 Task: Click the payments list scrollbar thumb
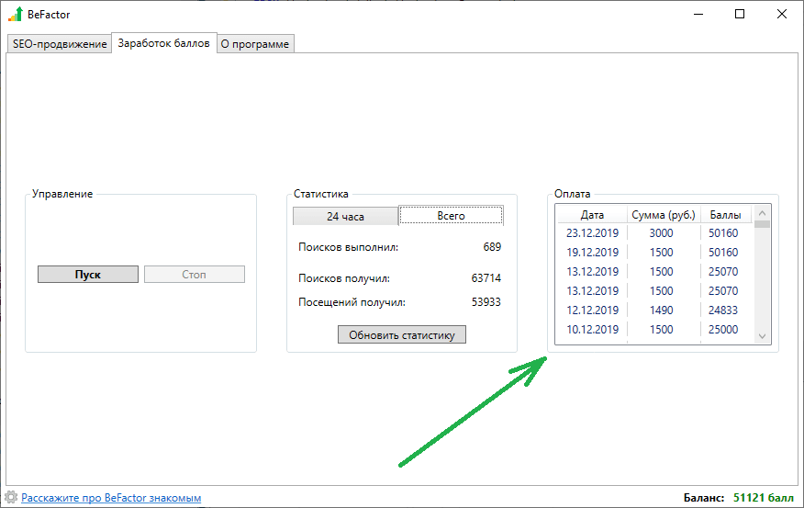pyautogui.click(x=762, y=224)
